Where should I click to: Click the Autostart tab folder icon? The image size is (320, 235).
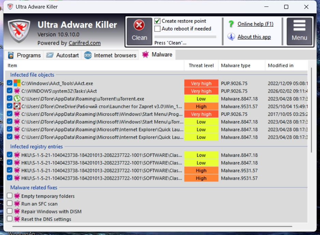pos(49,55)
